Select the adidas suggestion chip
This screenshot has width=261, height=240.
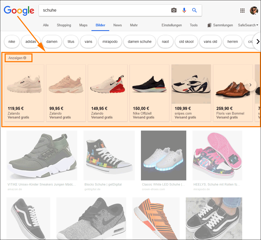coord(31,42)
